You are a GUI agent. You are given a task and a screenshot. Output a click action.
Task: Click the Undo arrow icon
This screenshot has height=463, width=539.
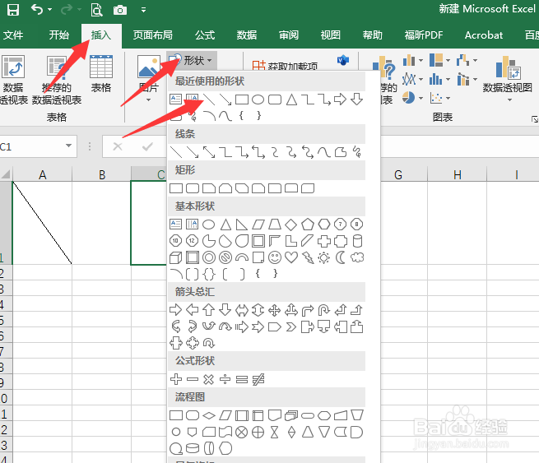(x=37, y=9)
